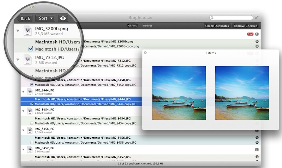Tick the IMG_8456 copy.JPG checkbox
Image resolution: width=282 pixels, height=168 pixels.
(32, 142)
